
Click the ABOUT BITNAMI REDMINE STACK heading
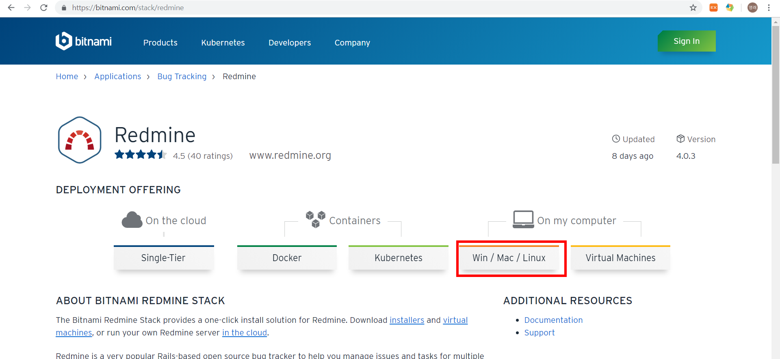pos(140,301)
